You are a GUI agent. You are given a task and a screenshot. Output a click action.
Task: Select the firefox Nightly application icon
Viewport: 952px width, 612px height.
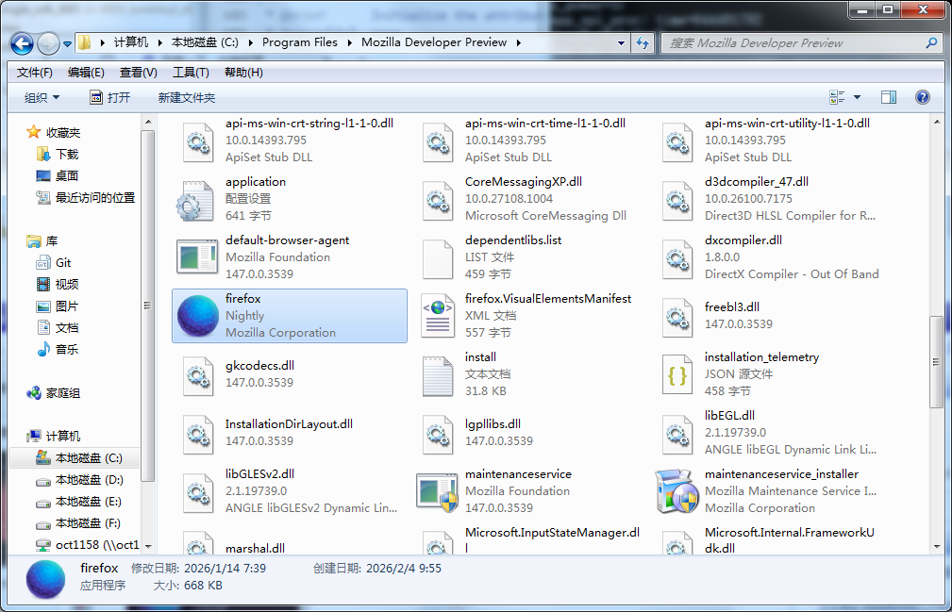point(198,316)
